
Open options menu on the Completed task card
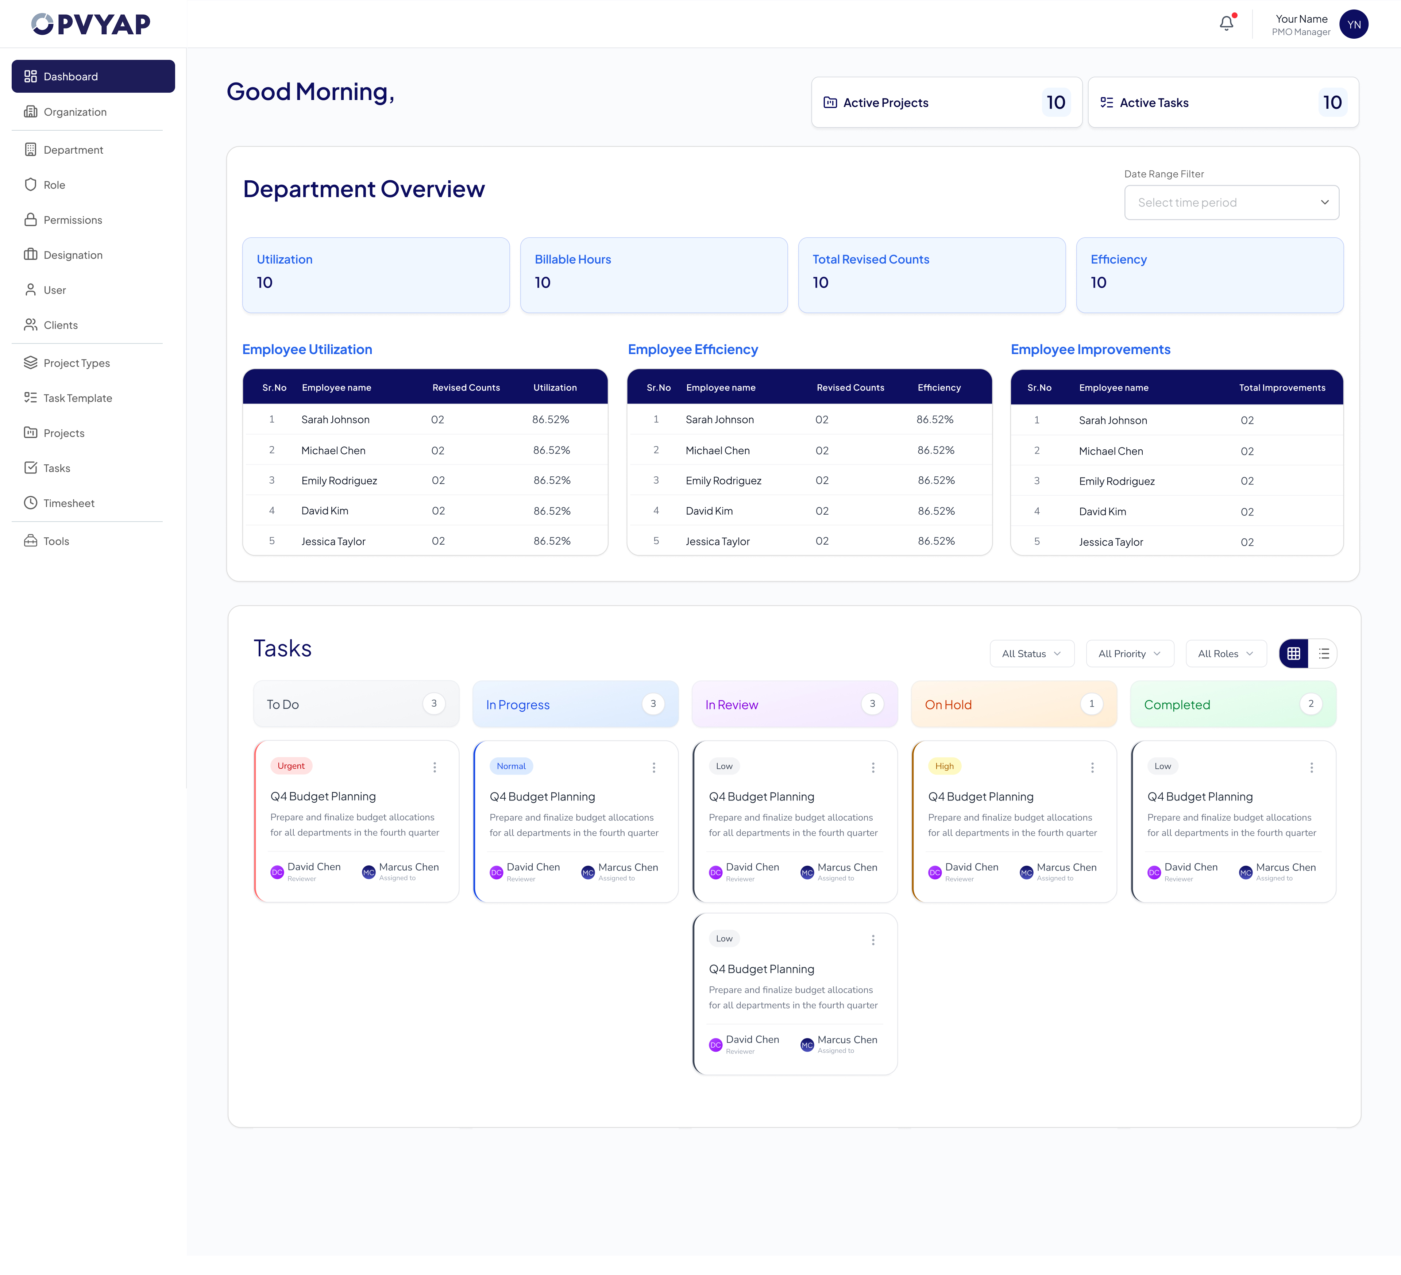pos(1312,768)
